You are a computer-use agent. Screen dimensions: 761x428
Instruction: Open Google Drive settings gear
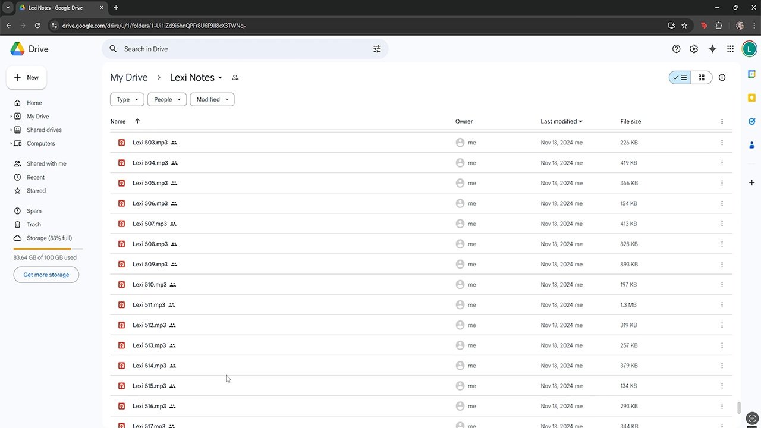(x=694, y=49)
